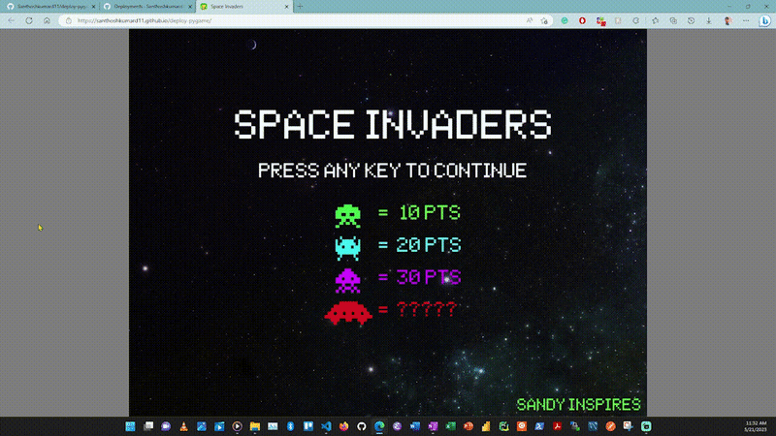Open the Read aloud option
This screenshot has height=436, width=776.
530,20
